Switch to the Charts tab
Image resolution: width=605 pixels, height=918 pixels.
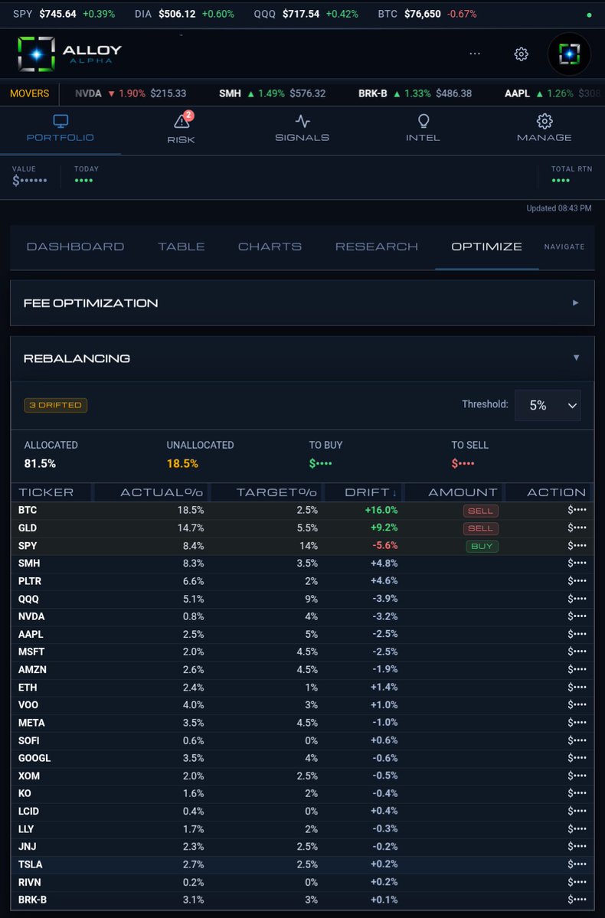(270, 247)
